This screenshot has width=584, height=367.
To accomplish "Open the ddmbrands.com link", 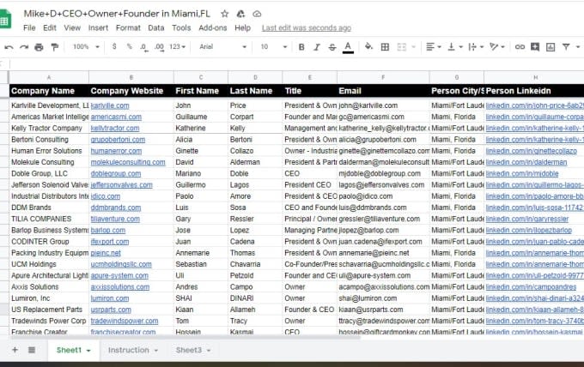I will (116, 208).
